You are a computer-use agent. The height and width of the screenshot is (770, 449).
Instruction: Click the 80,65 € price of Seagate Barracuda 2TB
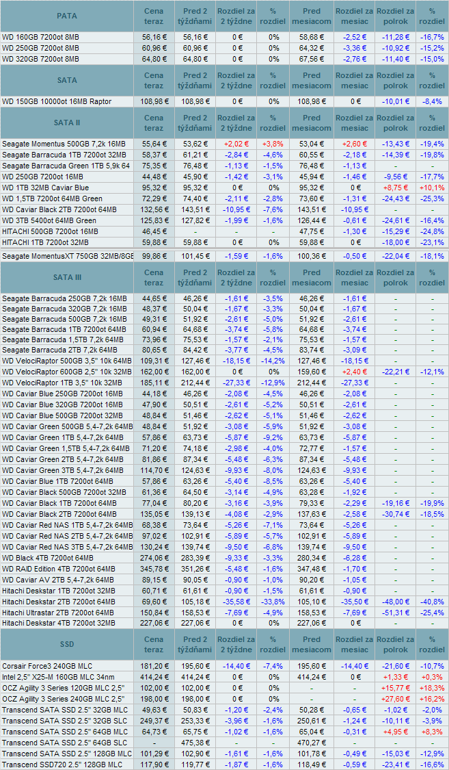pyautogui.click(x=154, y=350)
